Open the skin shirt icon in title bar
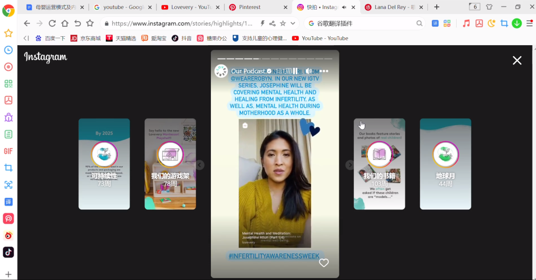The image size is (536, 280). coord(489,7)
